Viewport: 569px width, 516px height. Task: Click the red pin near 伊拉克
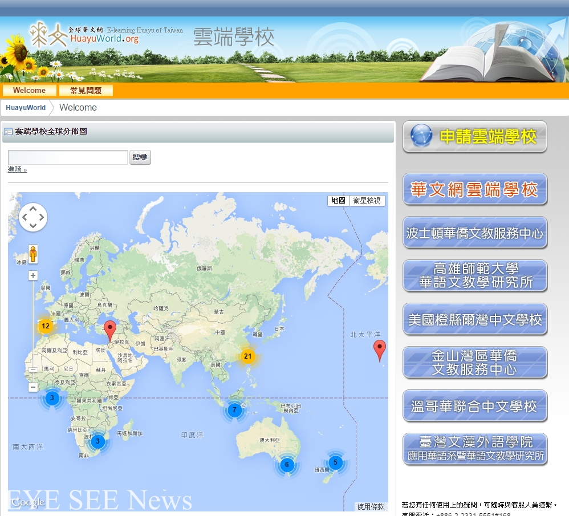(110, 331)
